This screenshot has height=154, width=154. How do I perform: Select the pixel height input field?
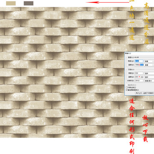pyautogui.click(x=139, y=65)
